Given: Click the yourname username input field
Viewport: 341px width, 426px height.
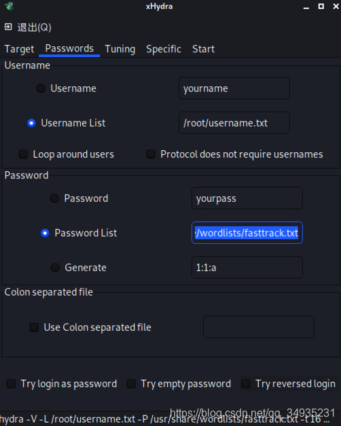Looking at the screenshot, I should coord(234,88).
